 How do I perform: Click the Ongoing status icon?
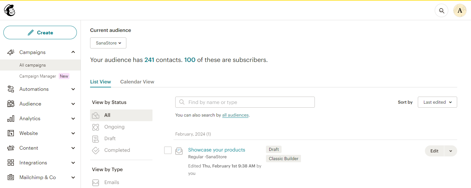(x=96, y=127)
